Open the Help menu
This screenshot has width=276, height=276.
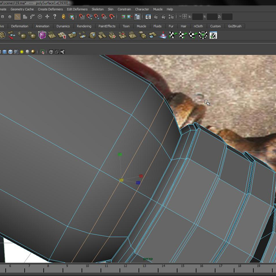pyautogui.click(x=170, y=9)
